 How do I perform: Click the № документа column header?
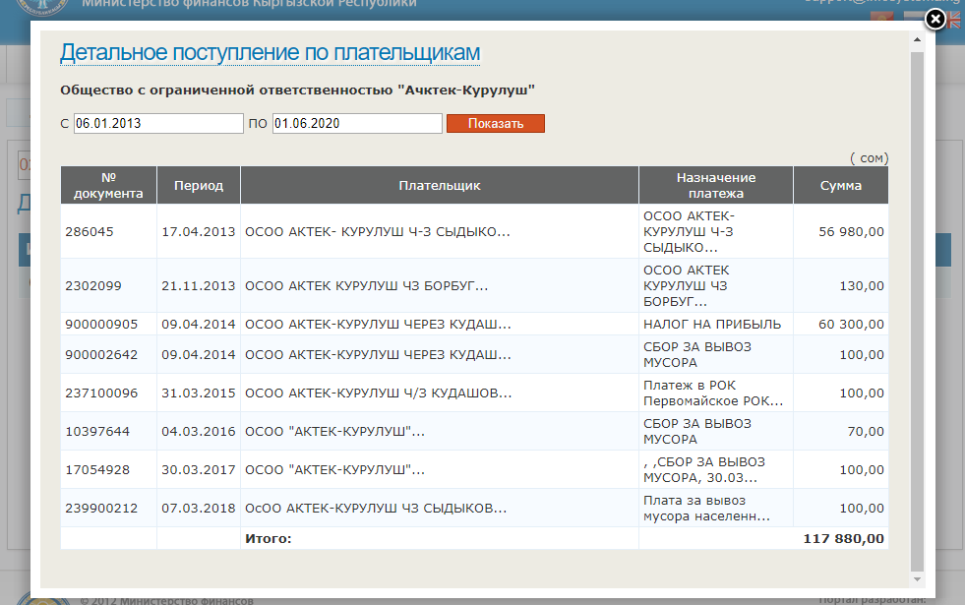pos(108,185)
